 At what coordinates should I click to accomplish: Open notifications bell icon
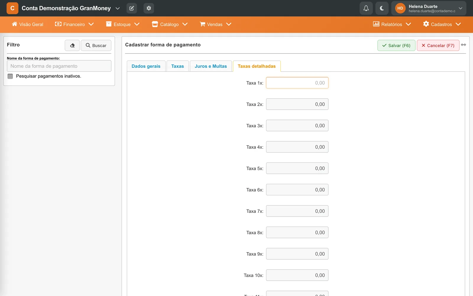366,8
